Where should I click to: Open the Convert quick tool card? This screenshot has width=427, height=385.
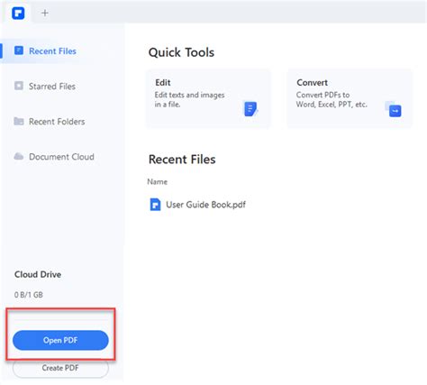coord(350,99)
